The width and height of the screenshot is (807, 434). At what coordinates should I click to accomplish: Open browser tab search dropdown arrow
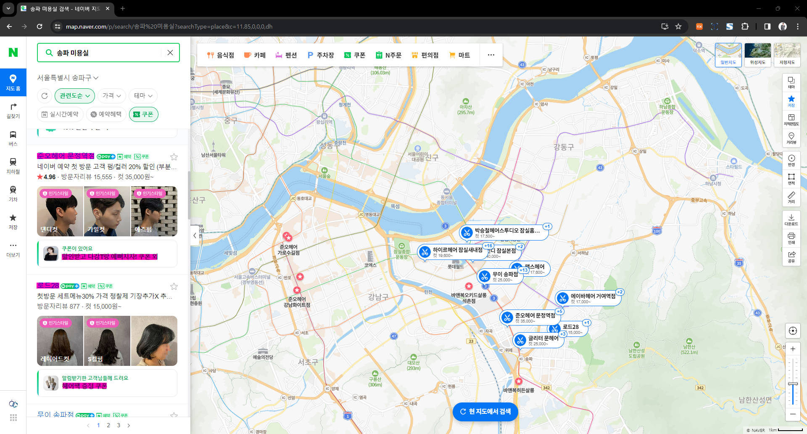pyautogui.click(x=8, y=8)
